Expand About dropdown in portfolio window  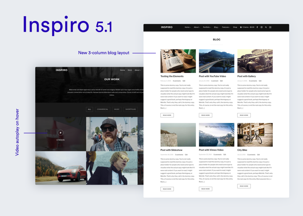pyautogui.click(x=138, y=70)
